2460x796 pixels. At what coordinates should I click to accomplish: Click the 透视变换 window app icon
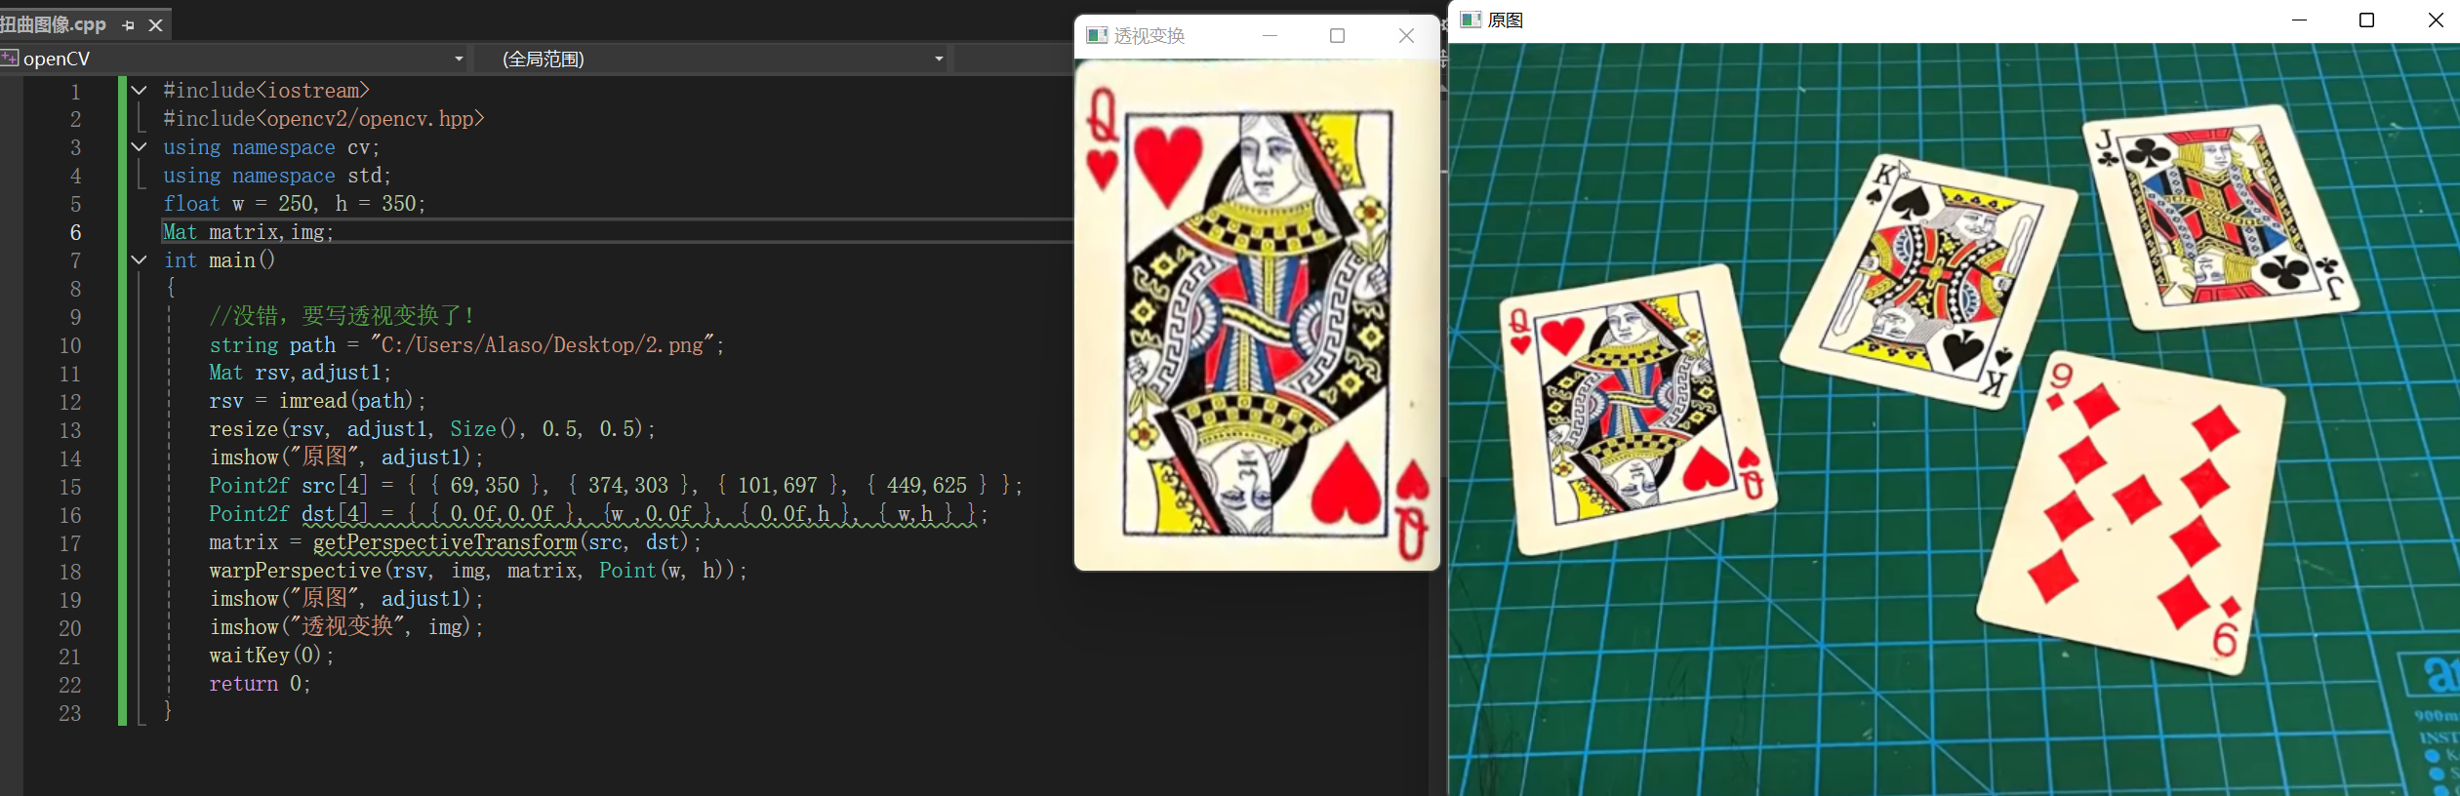(1097, 36)
